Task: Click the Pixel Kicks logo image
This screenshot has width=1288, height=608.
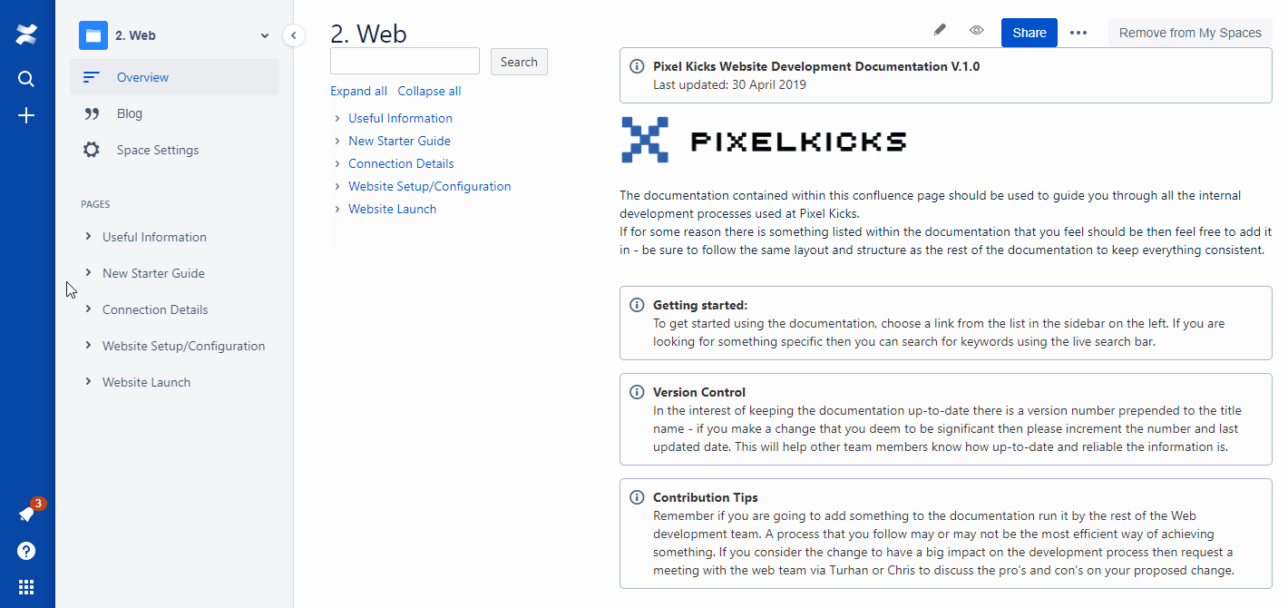Action: [x=764, y=140]
